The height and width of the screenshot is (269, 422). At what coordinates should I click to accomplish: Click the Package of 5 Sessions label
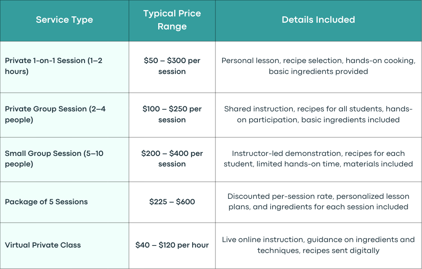tap(46, 202)
